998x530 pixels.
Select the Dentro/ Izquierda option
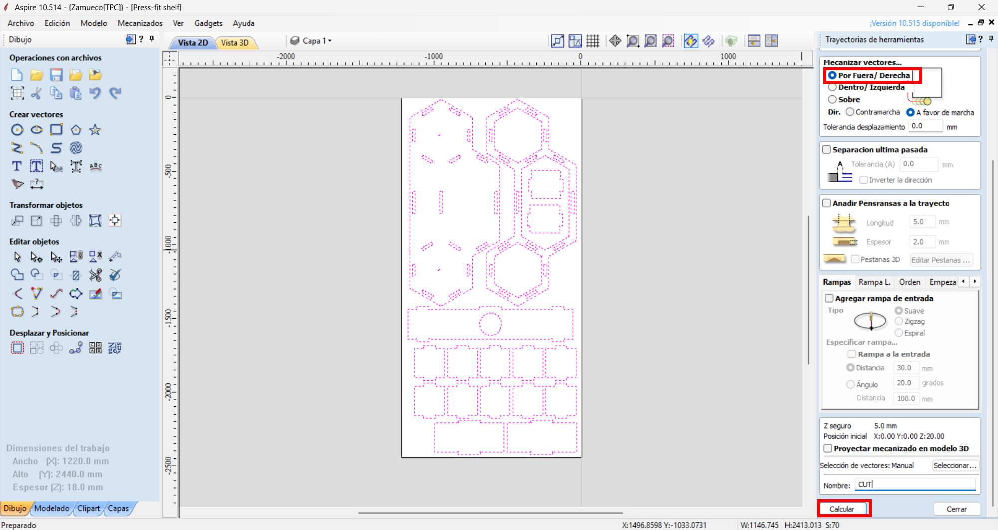tap(866, 87)
